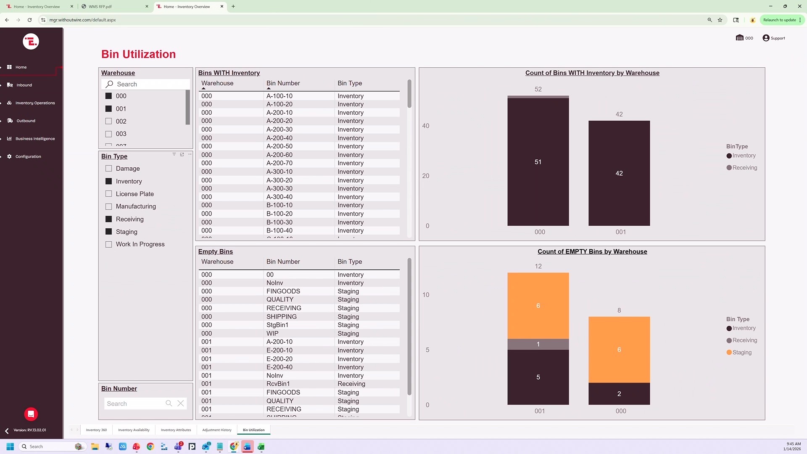Image resolution: width=807 pixels, height=454 pixels.
Task: Expand the Inventory Operations sidebar menu
Action: pos(35,103)
